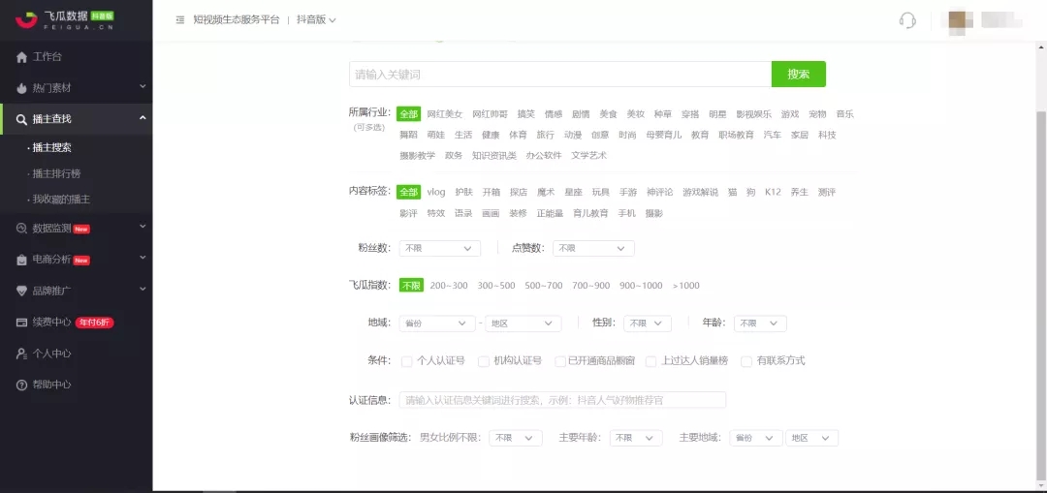The height and width of the screenshot is (493, 1047).
Task: Click the 续费中心 card icon
Action: point(21,322)
